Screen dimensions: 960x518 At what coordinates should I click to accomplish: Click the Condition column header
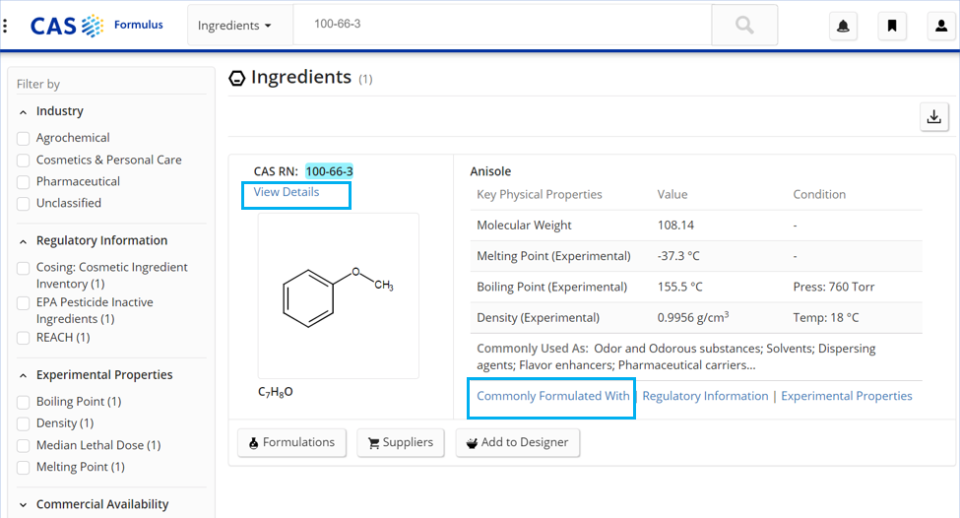click(819, 195)
